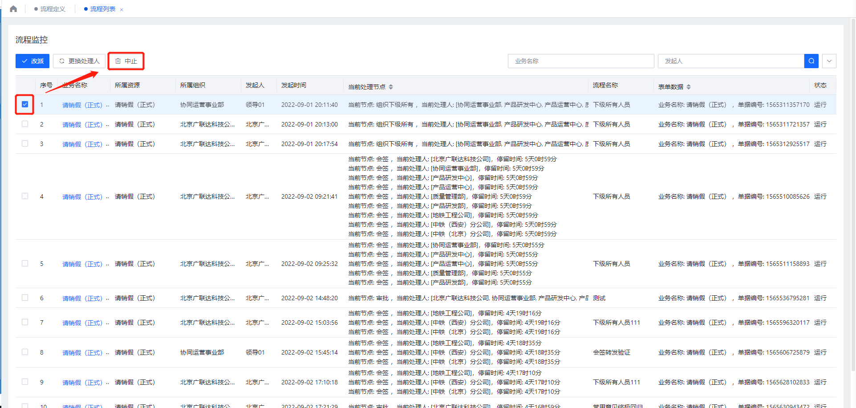The width and height of the screenshot is (856, 408).
Task: Focus the 业务名称 search field
Action: pos(581,61)
